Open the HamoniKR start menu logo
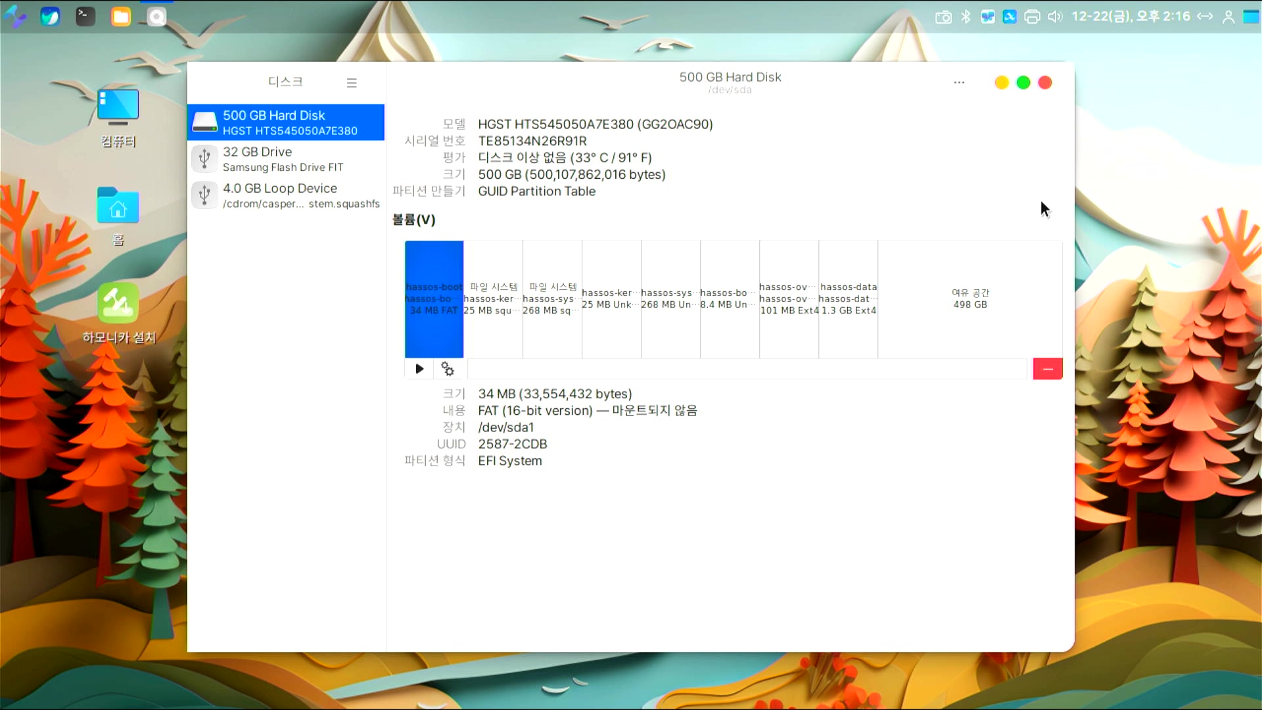 pyautogui.click(x=15, y=16)
